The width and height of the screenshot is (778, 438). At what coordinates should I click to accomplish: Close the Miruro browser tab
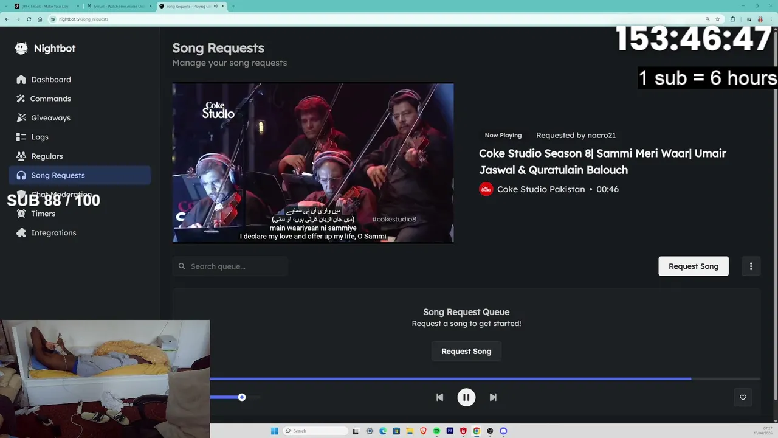coord(150,6)
